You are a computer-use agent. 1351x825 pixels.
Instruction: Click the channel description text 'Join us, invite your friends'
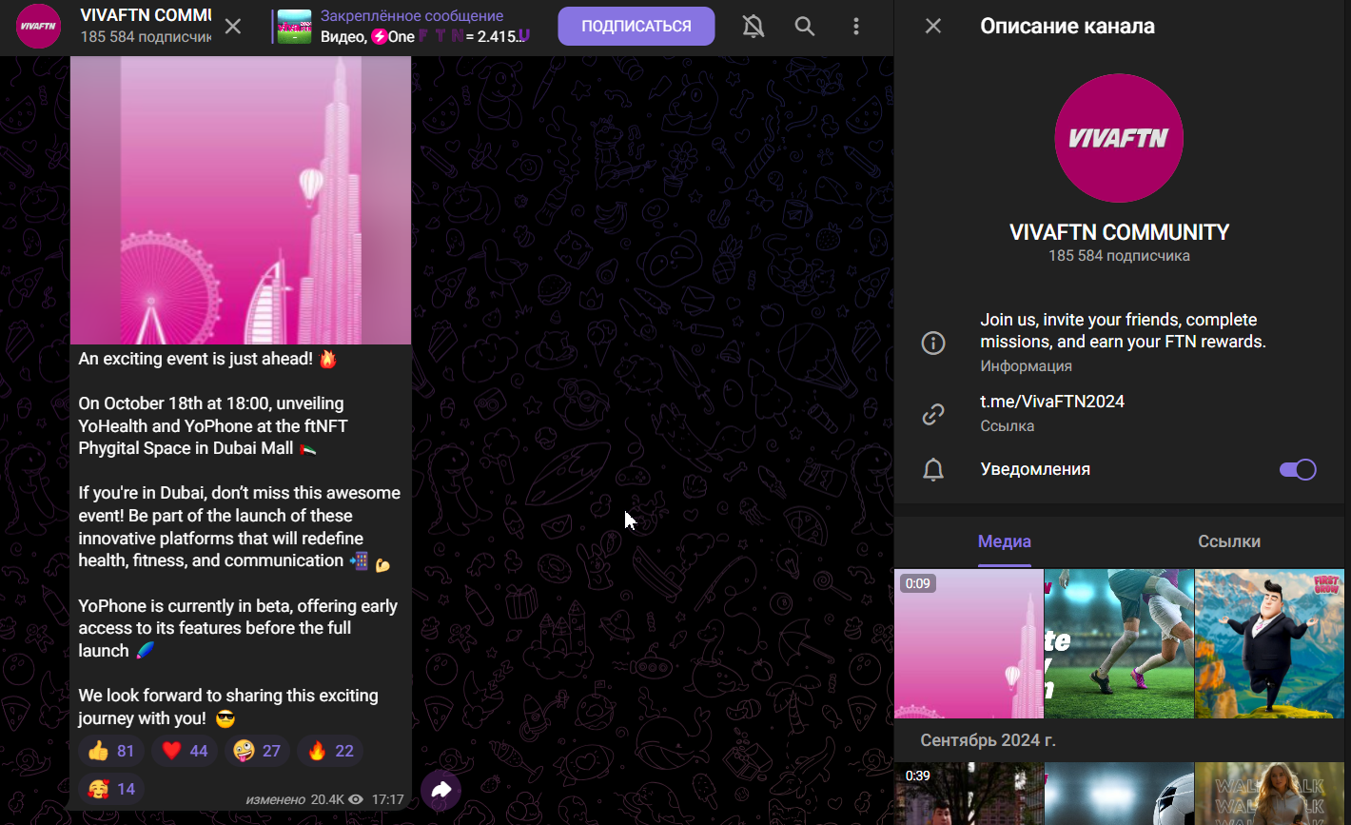point(1123,331)
